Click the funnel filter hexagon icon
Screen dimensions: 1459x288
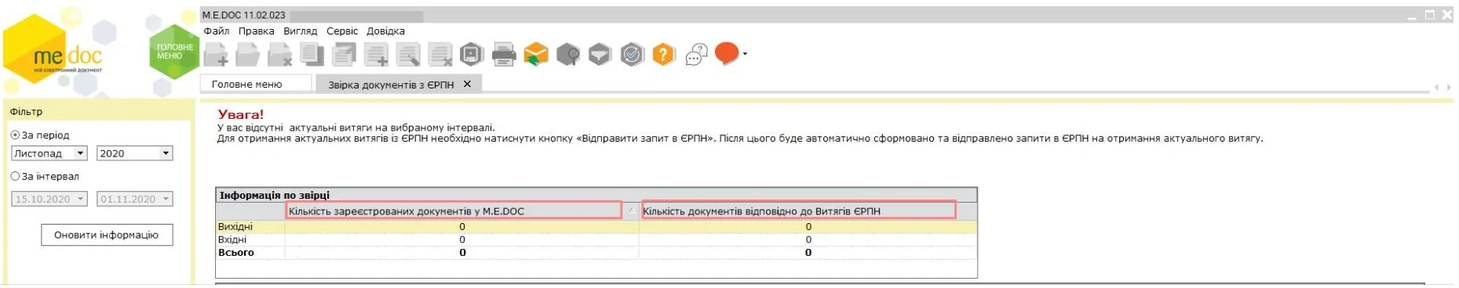tap(600, 54)
